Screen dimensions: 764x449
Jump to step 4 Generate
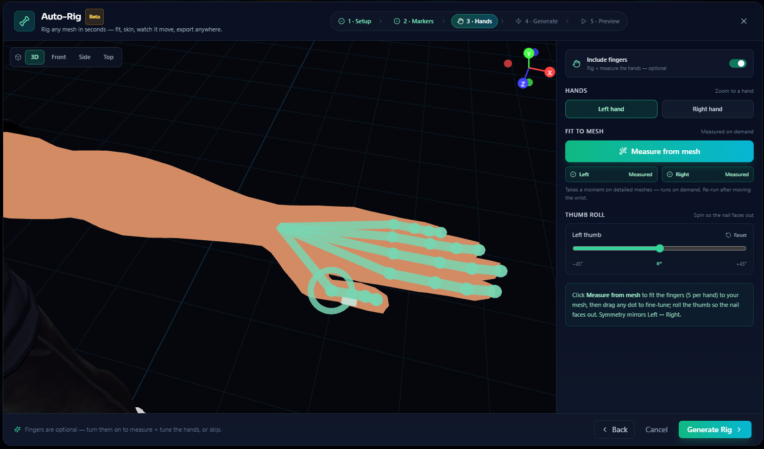(x=536, y=21)
